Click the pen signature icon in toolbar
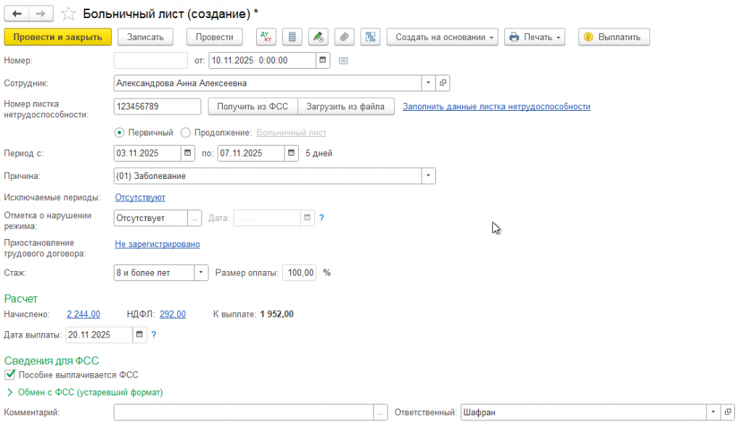This screenshot has height=434, width=743. point(318,37)
